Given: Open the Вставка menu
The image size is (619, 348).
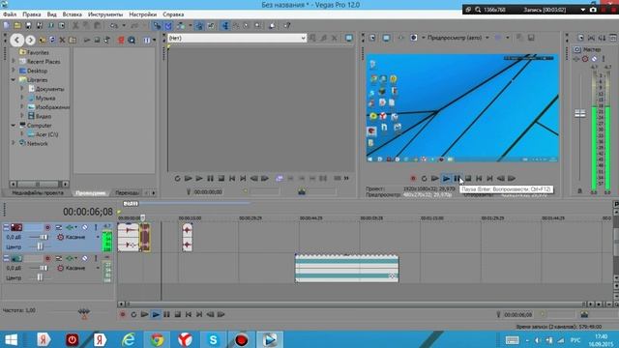Looking at the screenshot, I should 73,14.
